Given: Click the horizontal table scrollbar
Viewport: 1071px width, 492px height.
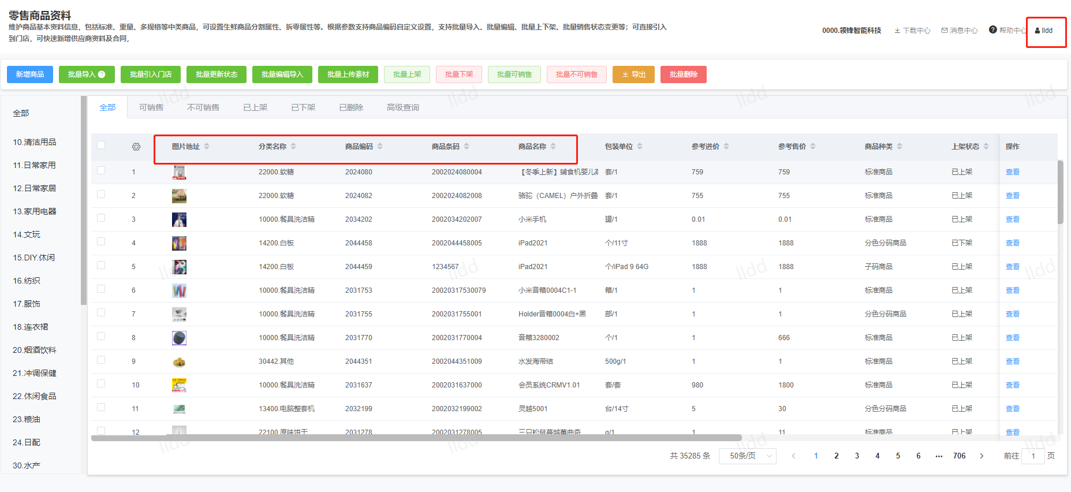Looking at the screenshot, I should 416,438.
